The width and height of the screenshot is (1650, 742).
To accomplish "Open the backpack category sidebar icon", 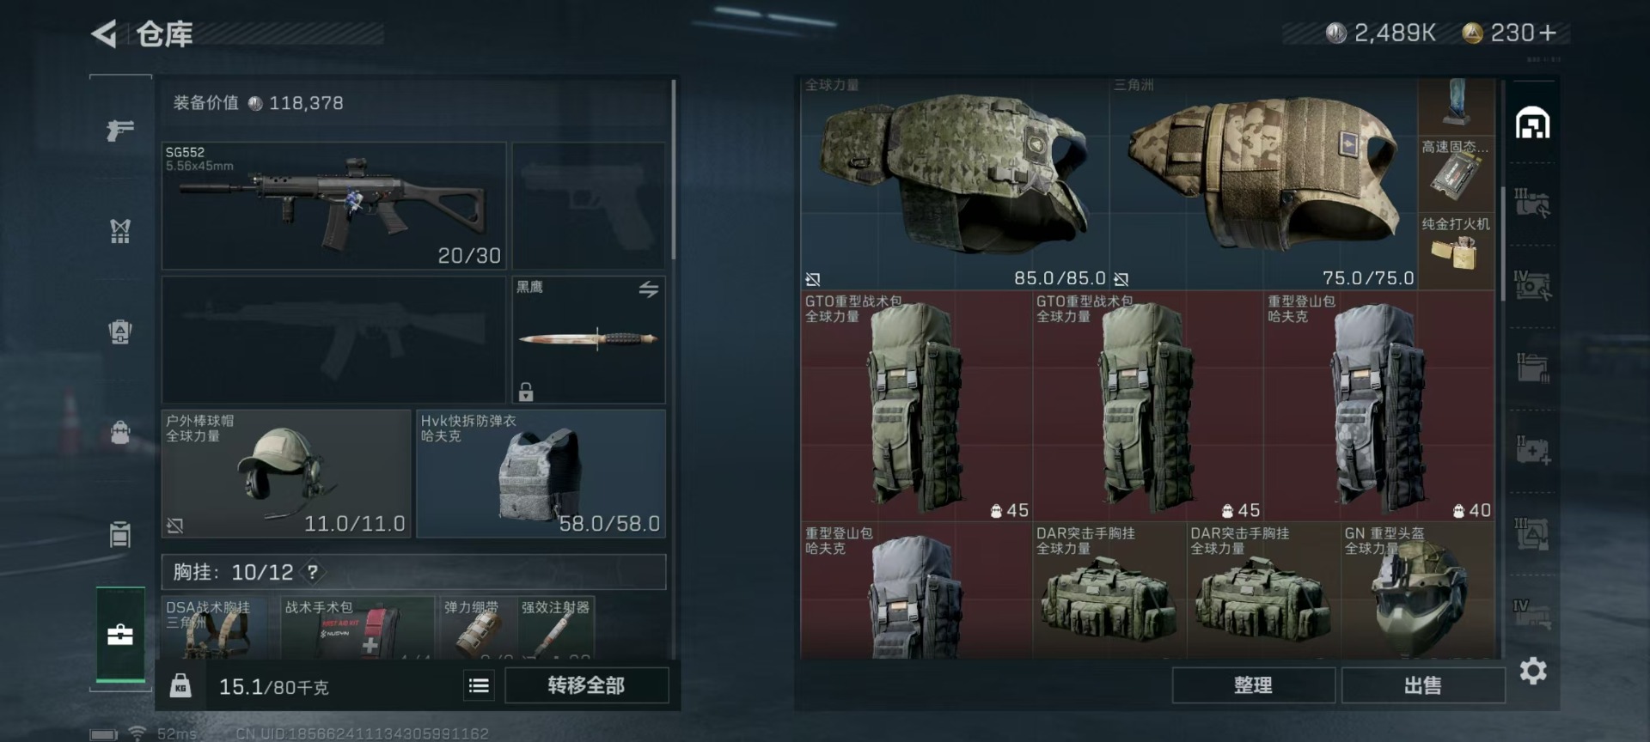I will point(120,432).
